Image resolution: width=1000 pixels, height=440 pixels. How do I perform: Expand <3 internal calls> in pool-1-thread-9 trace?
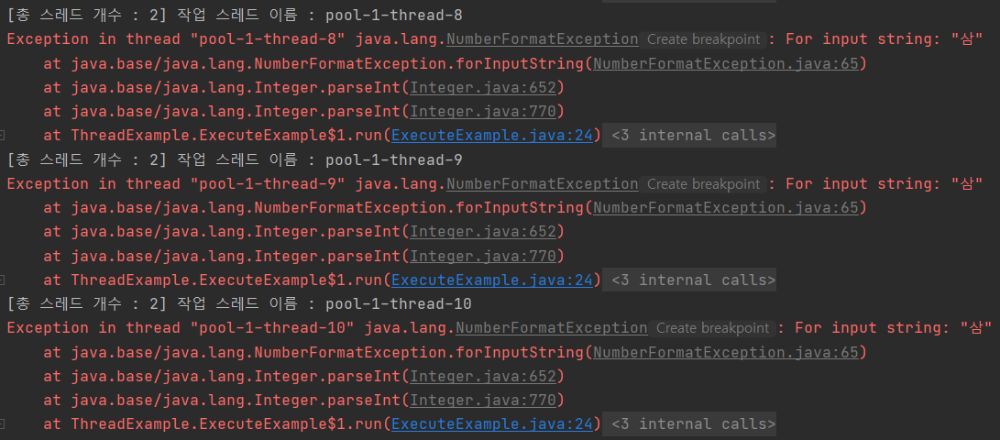[689, 280]
